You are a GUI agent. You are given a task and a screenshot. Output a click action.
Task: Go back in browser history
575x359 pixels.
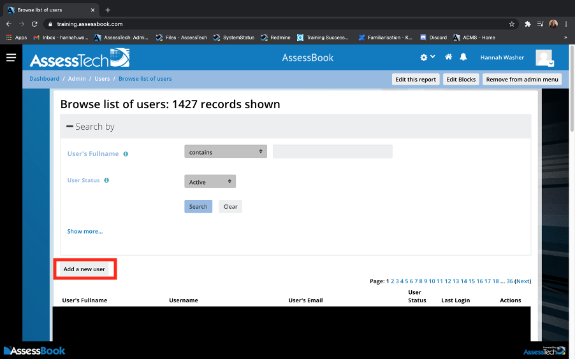[9, 24]
